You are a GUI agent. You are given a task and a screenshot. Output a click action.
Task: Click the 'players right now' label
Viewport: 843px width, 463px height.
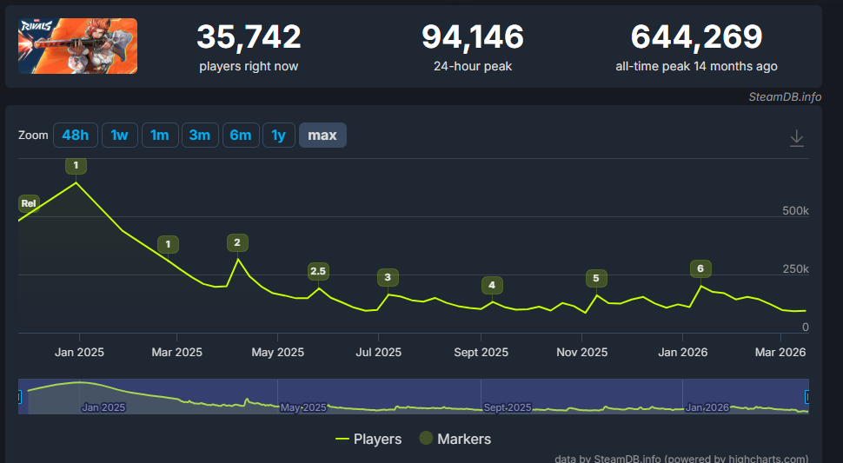click(x=249, y=67)
